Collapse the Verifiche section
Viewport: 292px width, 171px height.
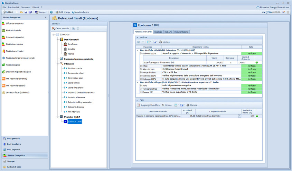pyautogui.click(x=138, y=38)
